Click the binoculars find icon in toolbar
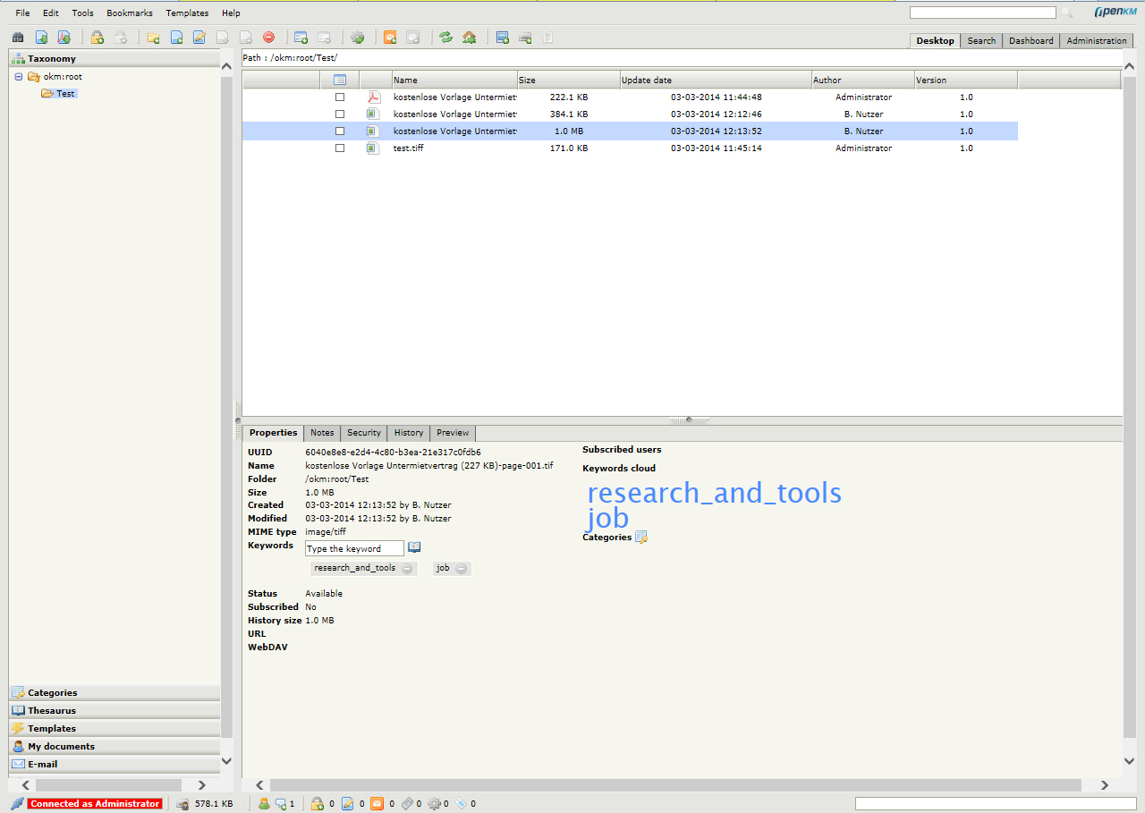1145x813 pixels. (x=18, y=38)
